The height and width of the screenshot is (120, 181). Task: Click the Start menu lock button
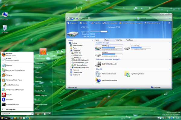click(x=45, y=114)
